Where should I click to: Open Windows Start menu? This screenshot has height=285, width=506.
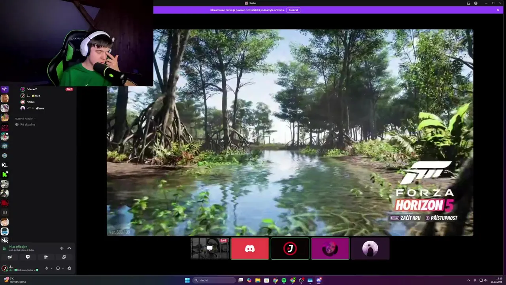tap(187, 280)
